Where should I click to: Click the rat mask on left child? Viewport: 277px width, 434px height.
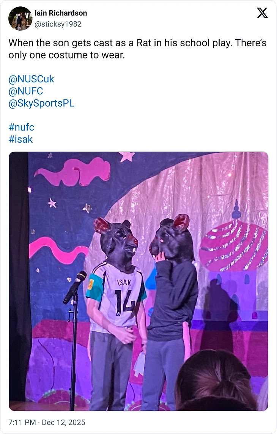(116, 241)
